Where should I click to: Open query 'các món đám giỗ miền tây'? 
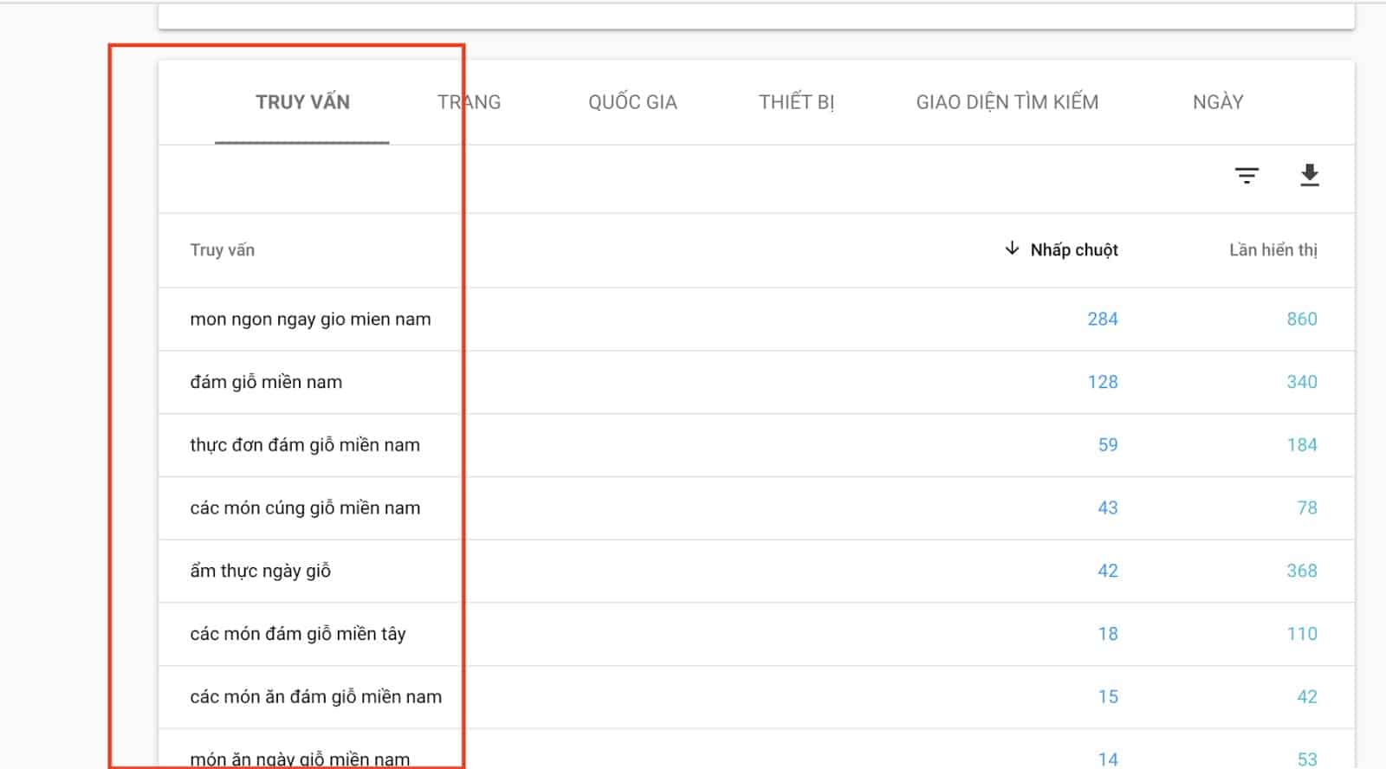point(298,634)
